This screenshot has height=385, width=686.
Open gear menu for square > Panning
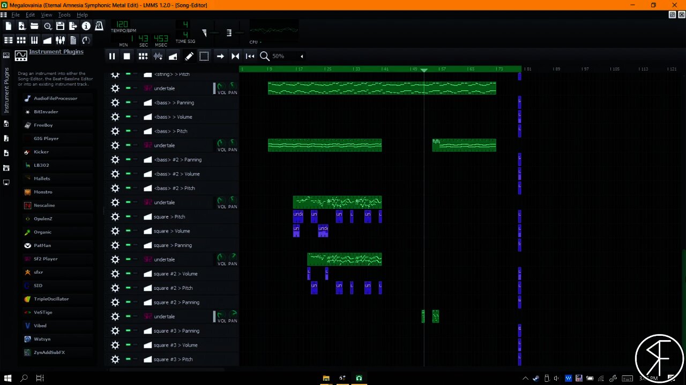click(115, 245)
